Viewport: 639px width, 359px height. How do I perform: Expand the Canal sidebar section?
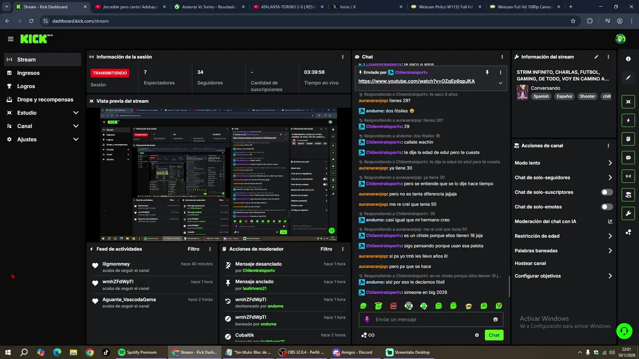tap(42, 126)
